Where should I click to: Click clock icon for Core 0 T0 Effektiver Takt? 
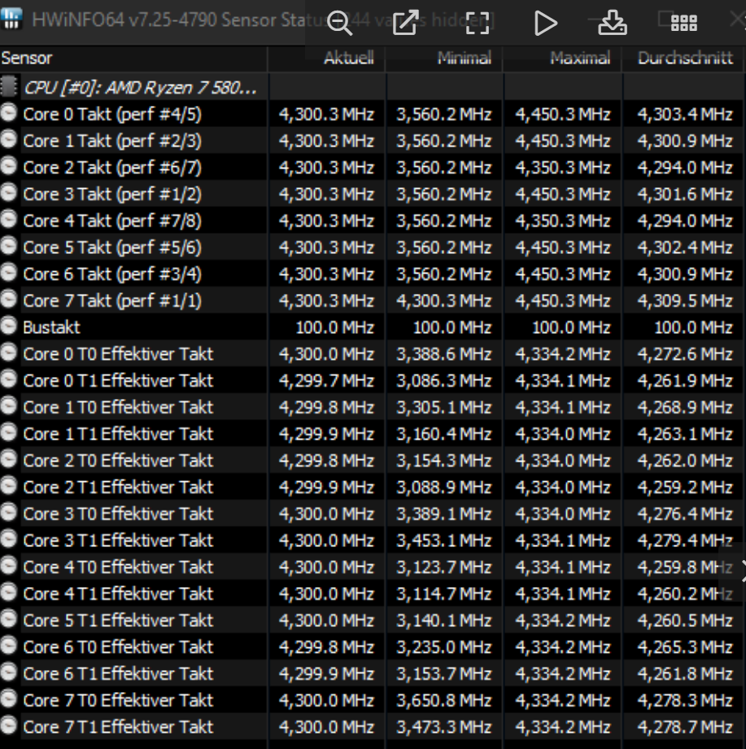9,353
